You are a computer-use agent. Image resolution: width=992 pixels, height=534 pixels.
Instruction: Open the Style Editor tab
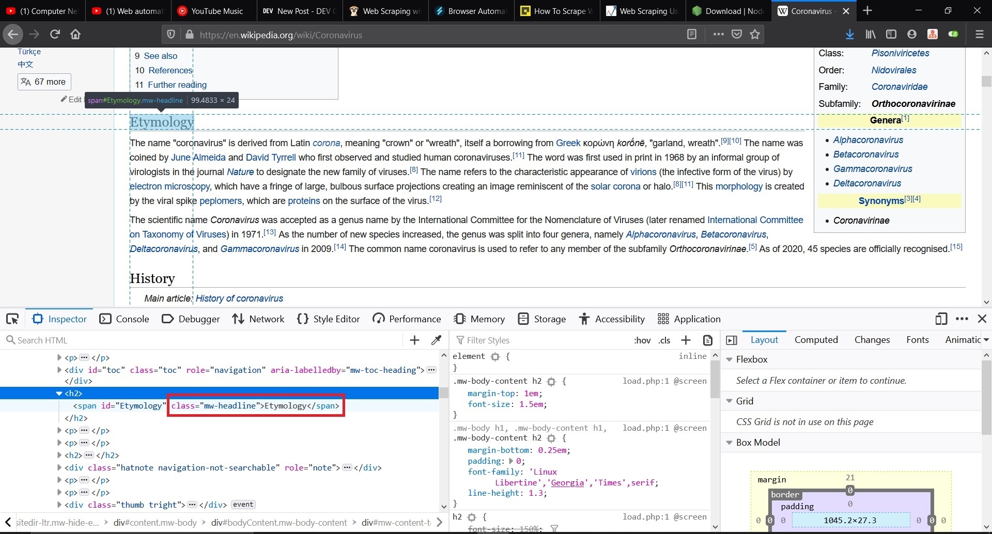coord(329,319)
